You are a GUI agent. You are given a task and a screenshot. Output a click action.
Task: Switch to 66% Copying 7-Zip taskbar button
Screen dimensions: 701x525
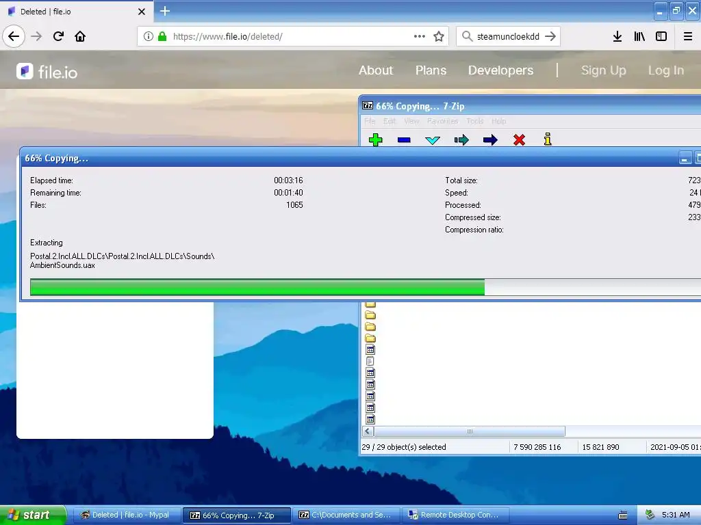(x=236, y=515)
